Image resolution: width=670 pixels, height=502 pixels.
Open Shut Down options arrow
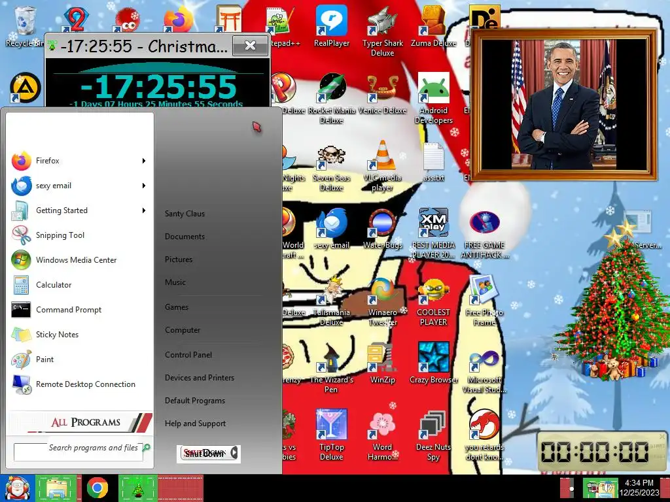pos(234,453)
